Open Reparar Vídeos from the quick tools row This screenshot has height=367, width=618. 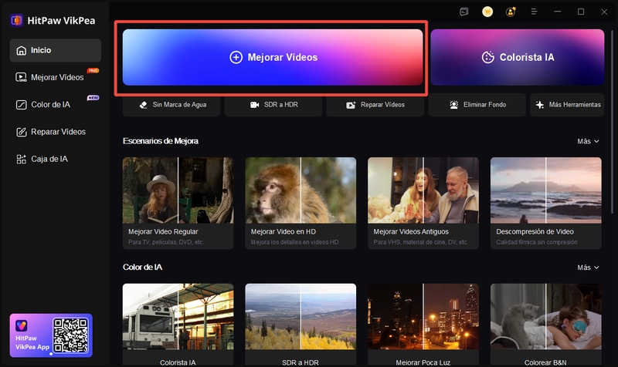pyautogui.click(x=375, y=104)
